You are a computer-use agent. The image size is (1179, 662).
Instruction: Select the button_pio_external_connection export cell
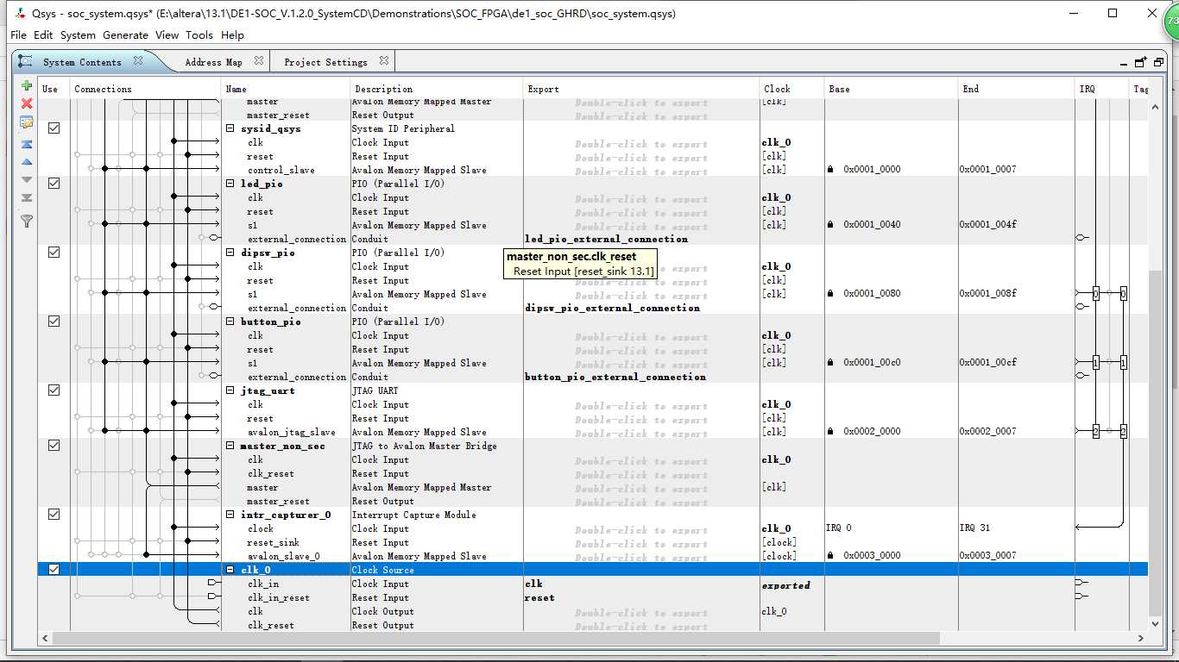(641, 377)
